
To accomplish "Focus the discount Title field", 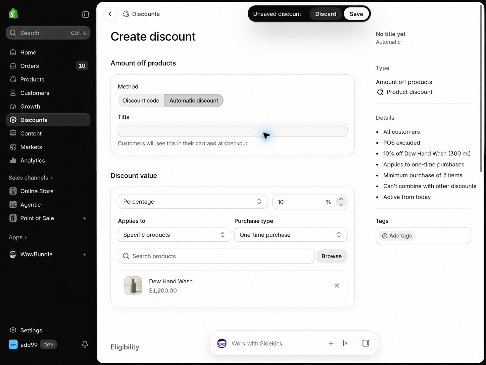I will click(x=233, y=130).
